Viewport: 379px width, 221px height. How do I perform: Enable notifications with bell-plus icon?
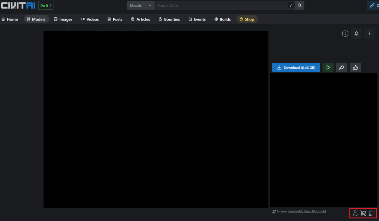(357, 33)
